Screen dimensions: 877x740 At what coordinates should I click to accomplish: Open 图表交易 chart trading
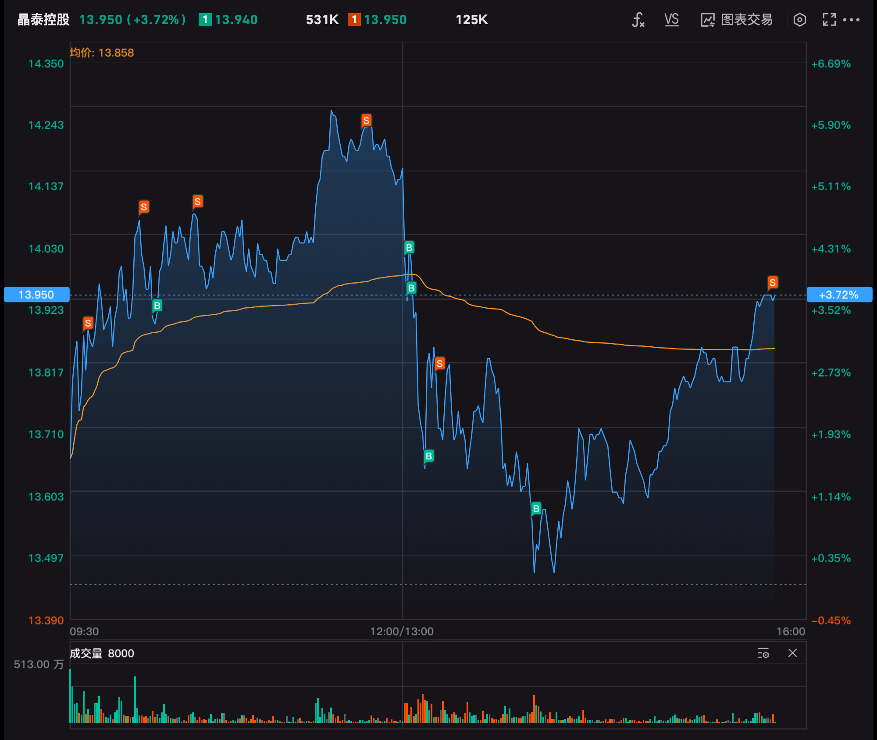737,20
